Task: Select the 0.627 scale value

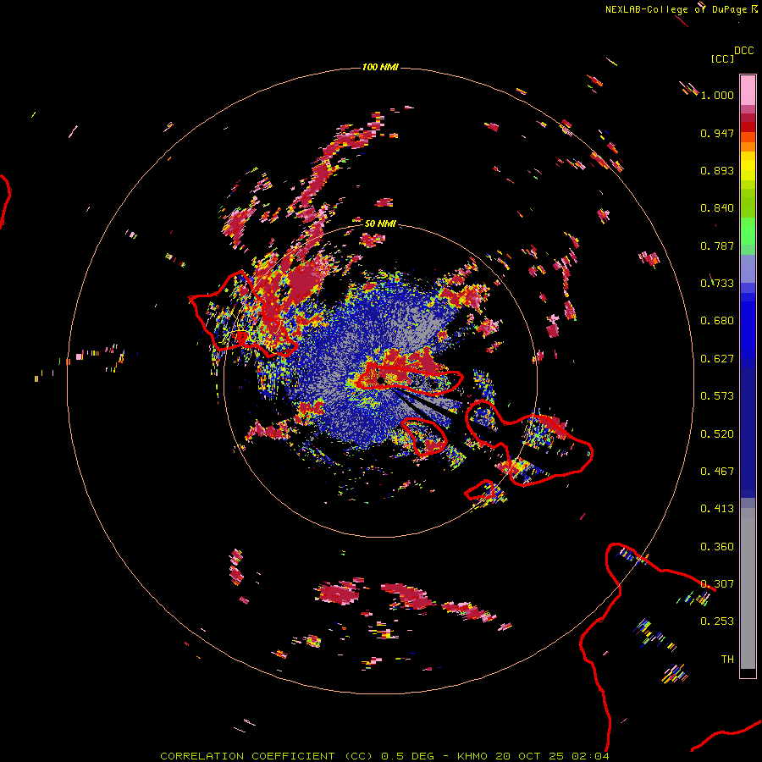Action: click(x=717, y=359)
